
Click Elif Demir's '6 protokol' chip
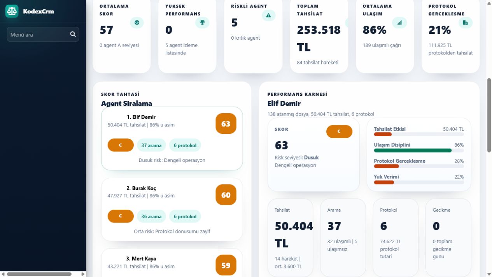tap(185, 145)
